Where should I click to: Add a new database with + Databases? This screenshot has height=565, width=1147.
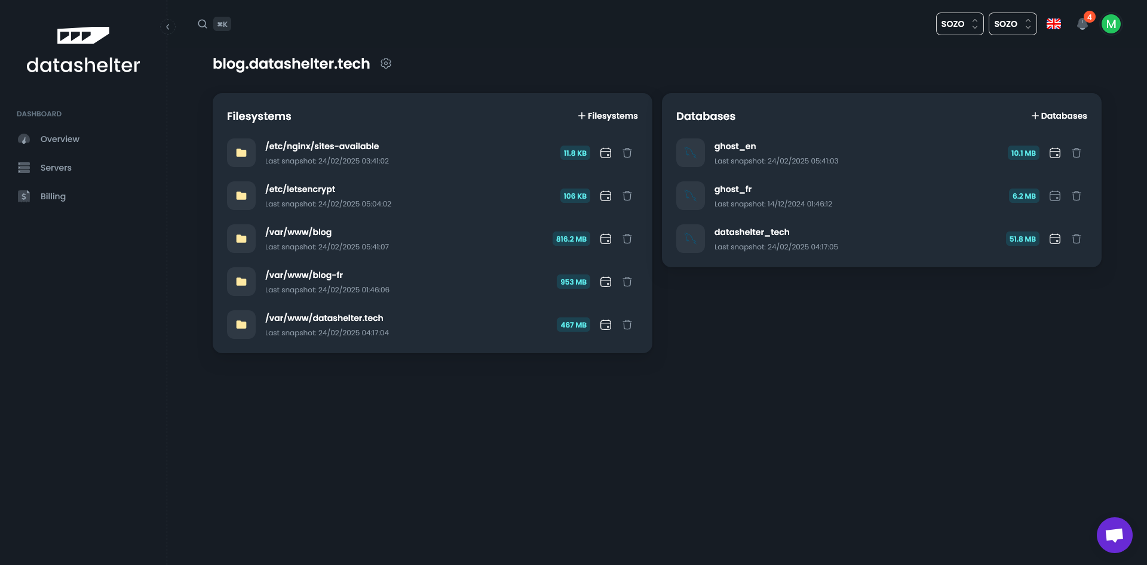(x=1059, y=116)
